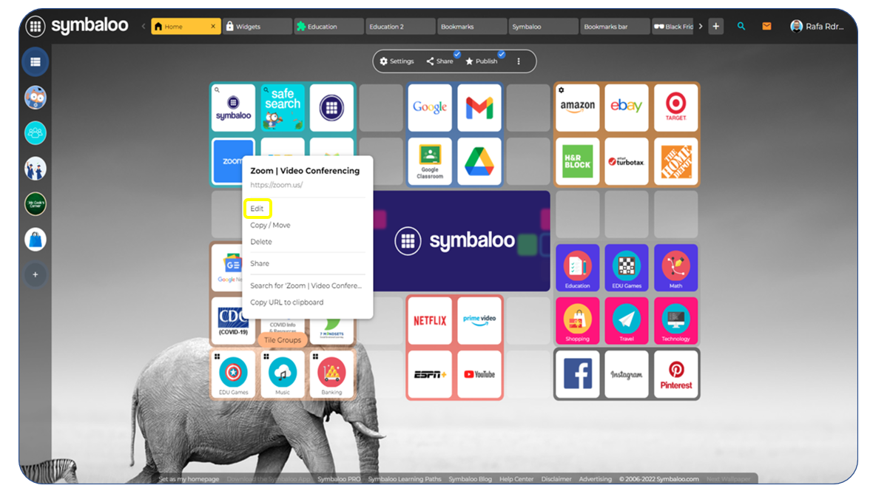Open the owl avatar in the sidebar
Viewport: 873px width, 494px height.
35,98
